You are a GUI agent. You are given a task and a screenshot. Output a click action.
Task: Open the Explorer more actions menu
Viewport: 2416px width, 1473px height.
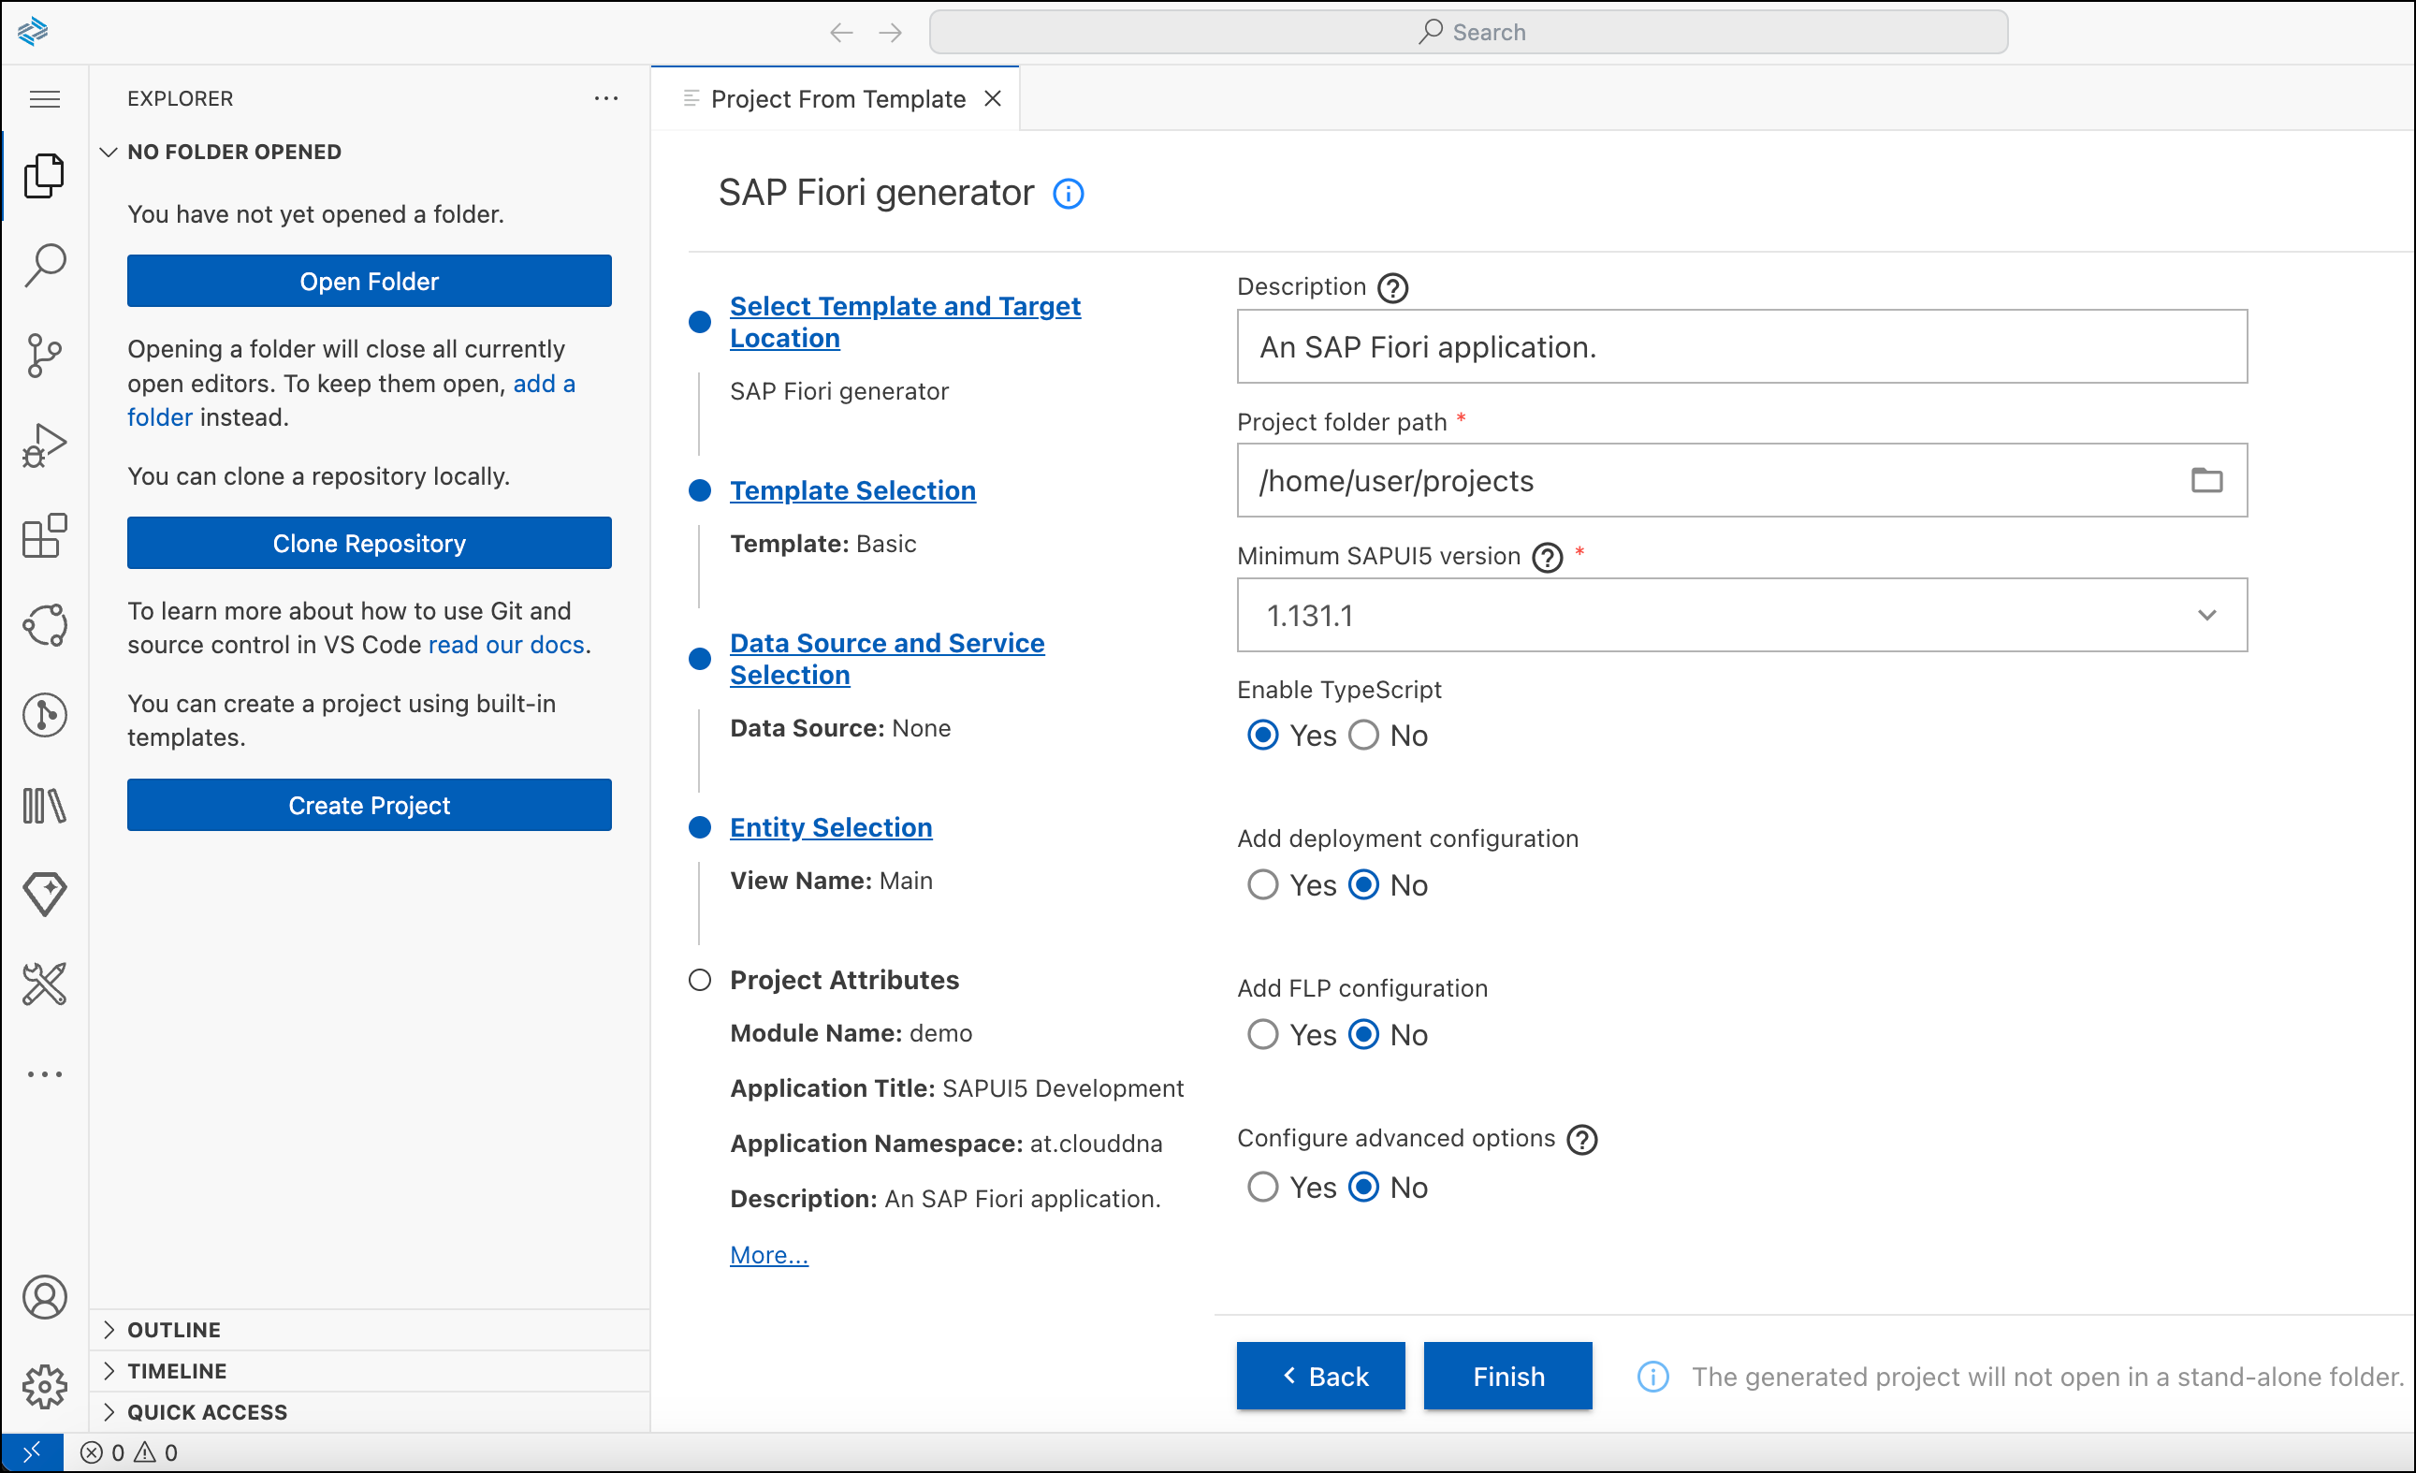point(607,98)
